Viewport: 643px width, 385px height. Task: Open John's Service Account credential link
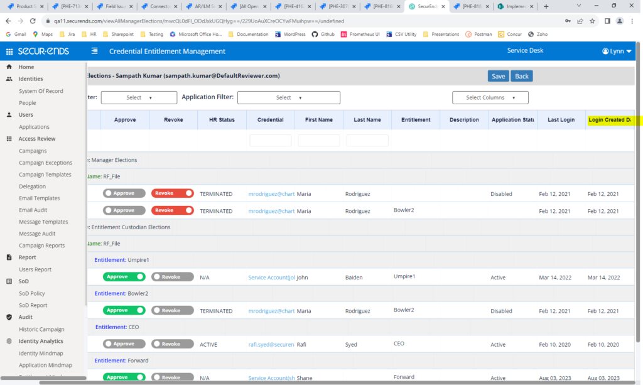[x=271, y=278]
